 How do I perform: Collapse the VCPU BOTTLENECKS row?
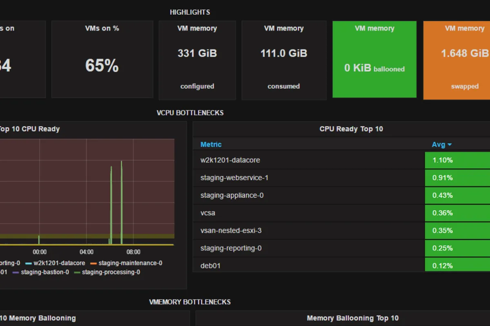(x=190, y=113)
